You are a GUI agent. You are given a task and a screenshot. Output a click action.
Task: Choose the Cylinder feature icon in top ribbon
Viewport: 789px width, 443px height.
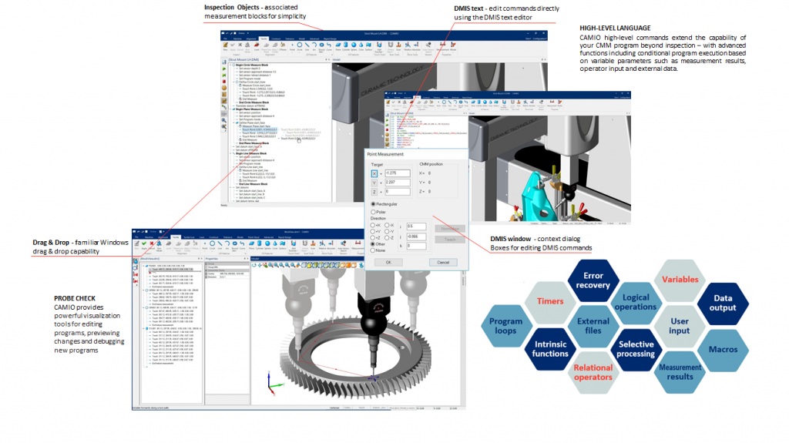pos(345,46)
